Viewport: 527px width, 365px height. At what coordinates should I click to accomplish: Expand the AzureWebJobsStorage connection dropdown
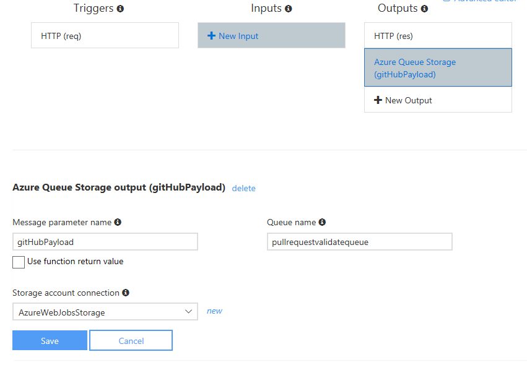tap(189, 312)
